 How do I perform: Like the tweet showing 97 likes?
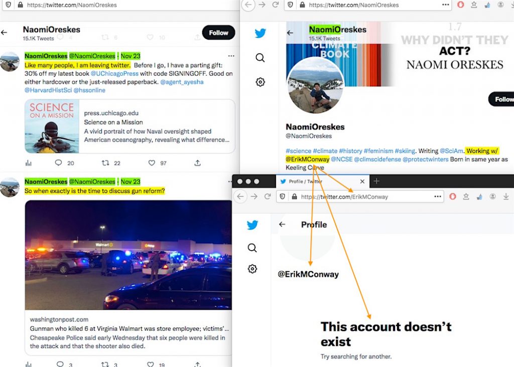pos(152,163)
